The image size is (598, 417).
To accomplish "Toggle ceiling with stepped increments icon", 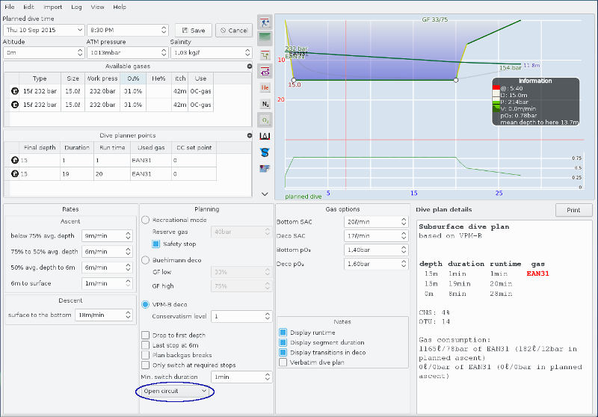I will [x=265, y=55].
